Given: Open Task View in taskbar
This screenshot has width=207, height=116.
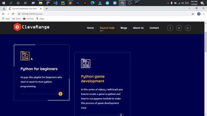Looking at the screenshot, I should coord(25,3).
